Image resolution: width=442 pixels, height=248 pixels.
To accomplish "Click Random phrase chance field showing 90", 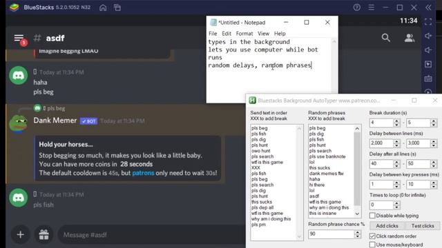I will [x=331, y=234].
